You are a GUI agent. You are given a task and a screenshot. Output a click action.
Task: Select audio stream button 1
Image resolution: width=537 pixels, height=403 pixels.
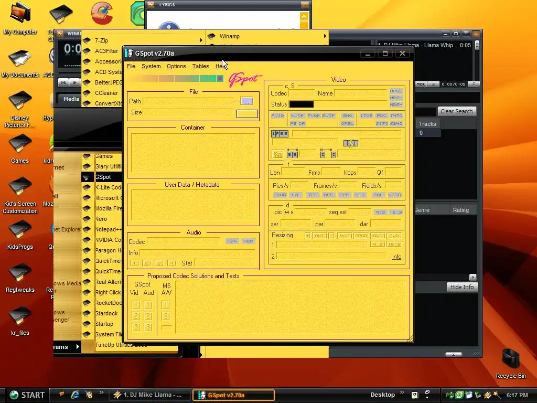click(x=134, y=263)
